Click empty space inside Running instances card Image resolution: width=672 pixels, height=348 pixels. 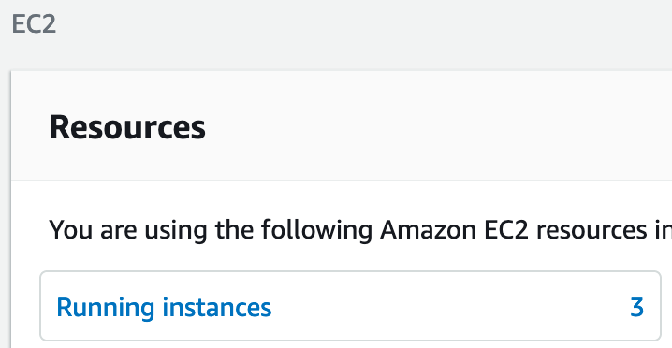pyautogui.click(x=450, y=307)
